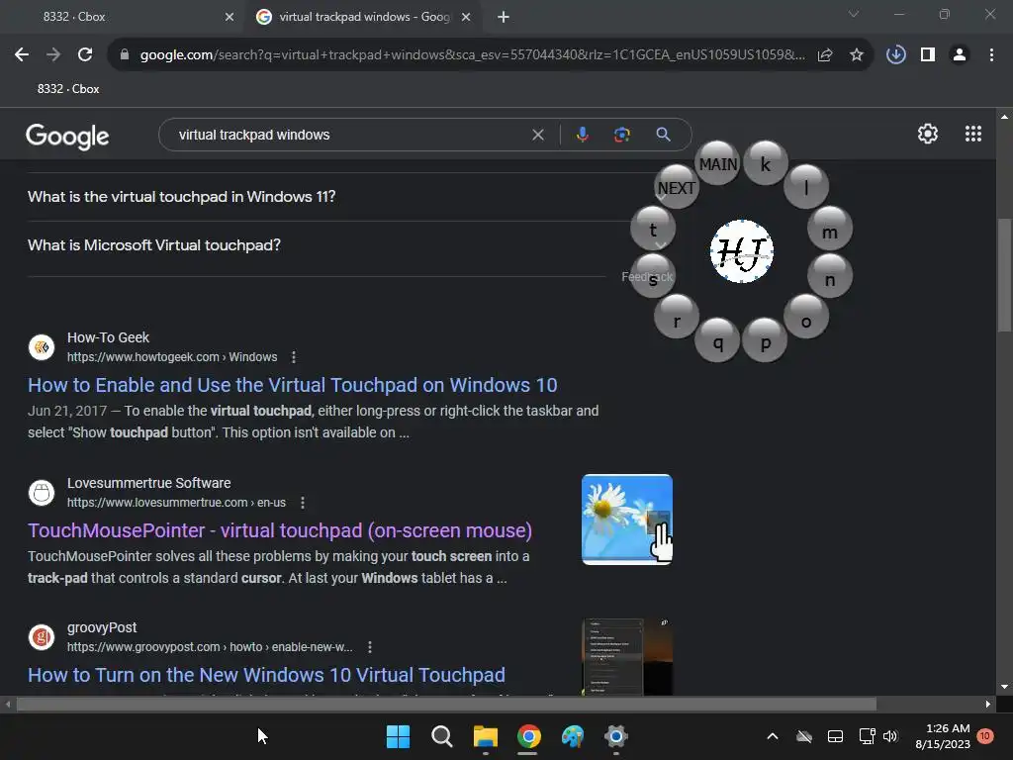
Task: Click the TouchMousePointer daisy thumbnail
Action: click(626, 520)
